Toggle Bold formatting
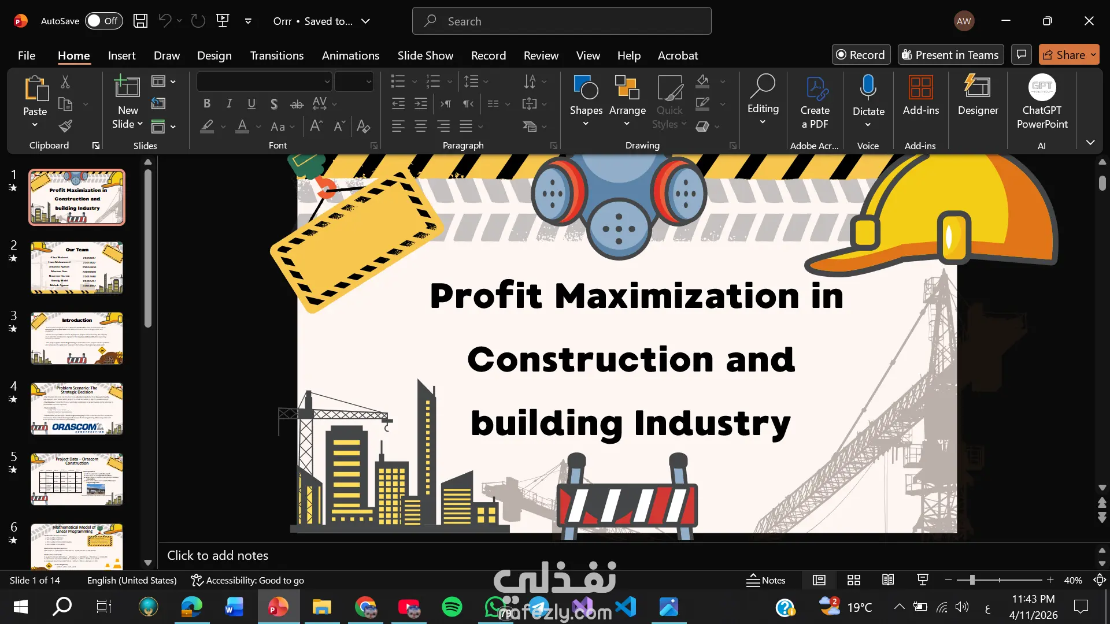1110x624 pixels. 207,104
